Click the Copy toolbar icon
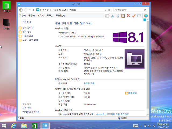 (x=118, y=16)
